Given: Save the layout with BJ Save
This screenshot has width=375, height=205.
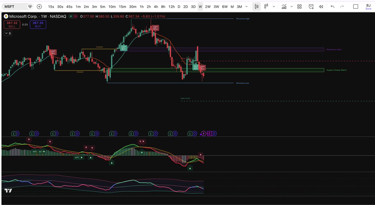Looking at the screenshot, I should [368, 7].
